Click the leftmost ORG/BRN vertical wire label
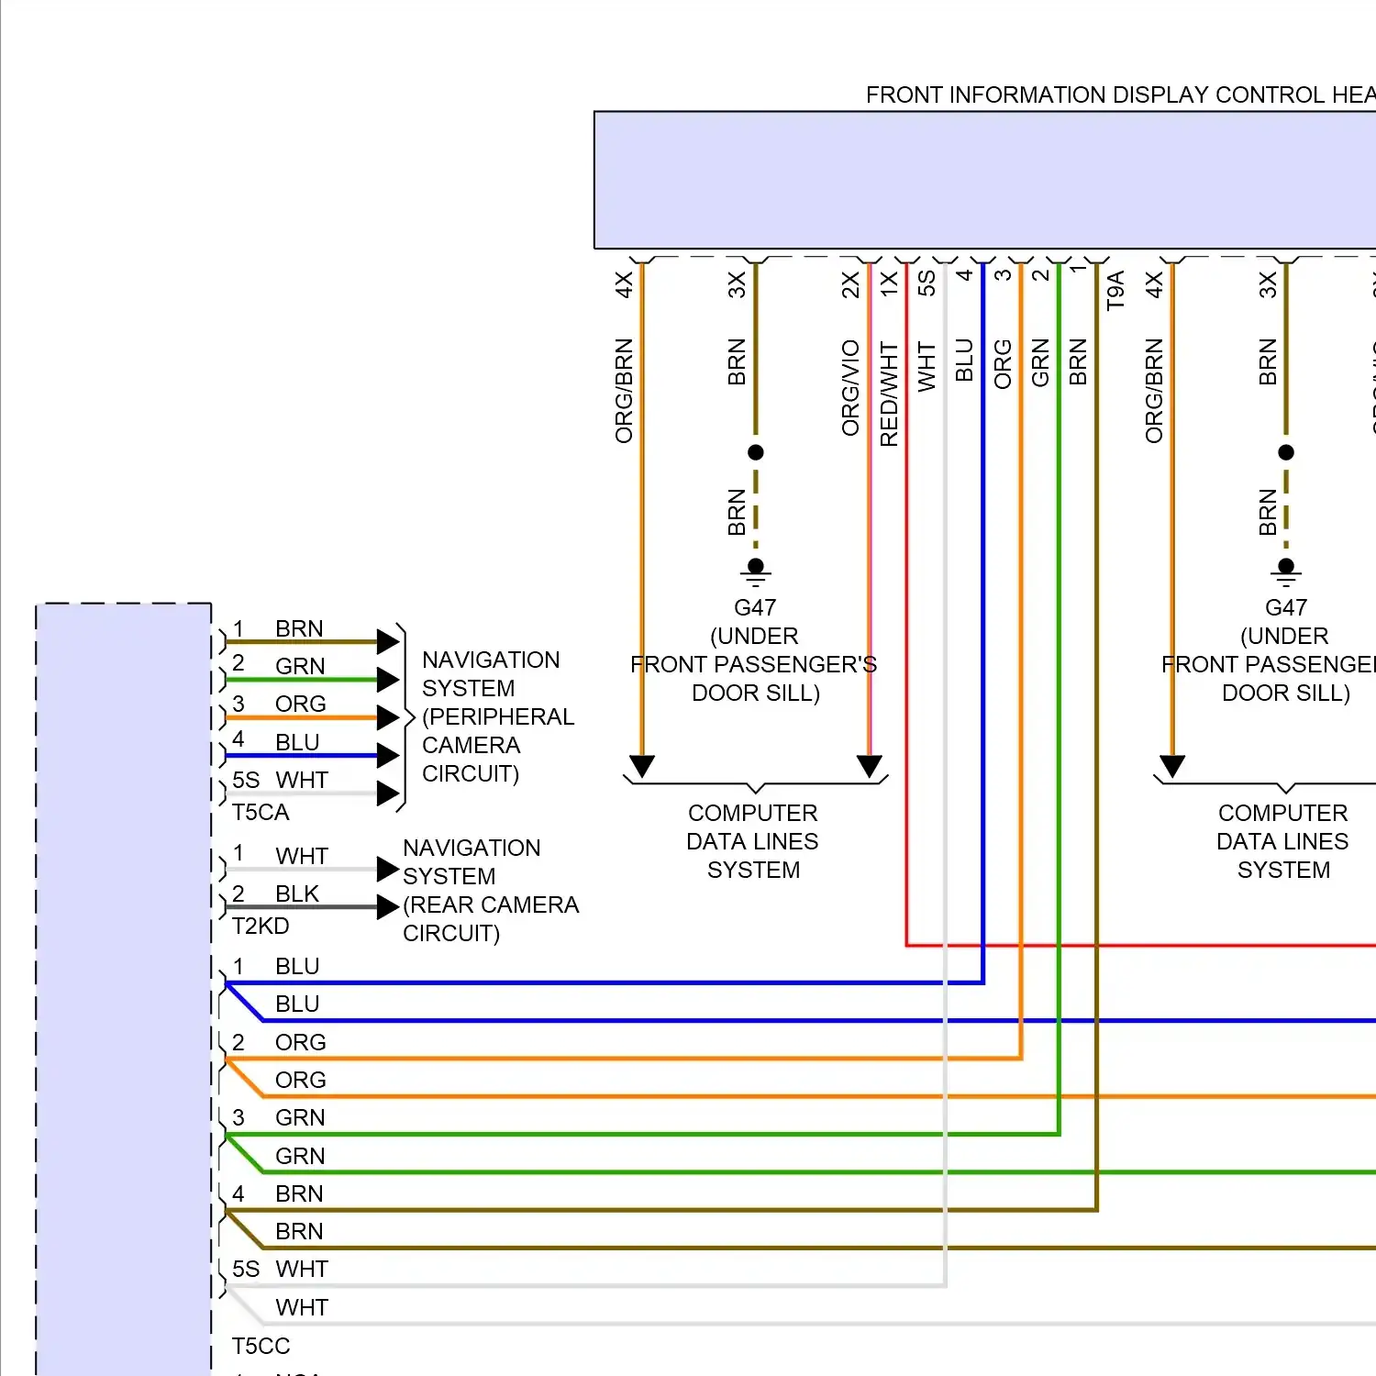Image resolution: width=1376 pixels, height=1376 pixels. [x=624, y=391]
